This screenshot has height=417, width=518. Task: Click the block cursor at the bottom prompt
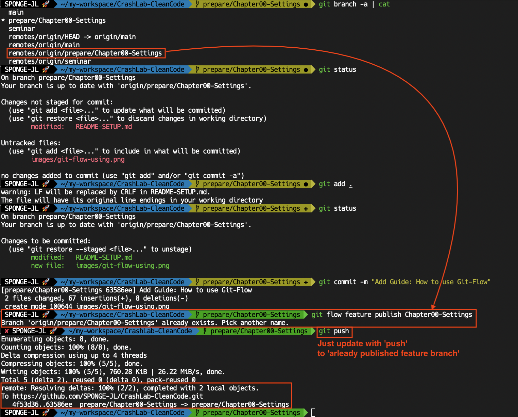[313, 412]
